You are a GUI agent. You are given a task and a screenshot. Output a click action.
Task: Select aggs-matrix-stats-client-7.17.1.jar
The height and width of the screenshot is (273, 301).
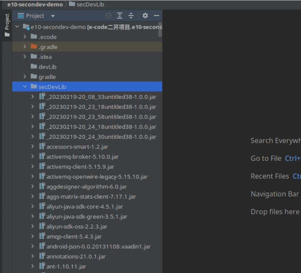[x=87, y=196]
